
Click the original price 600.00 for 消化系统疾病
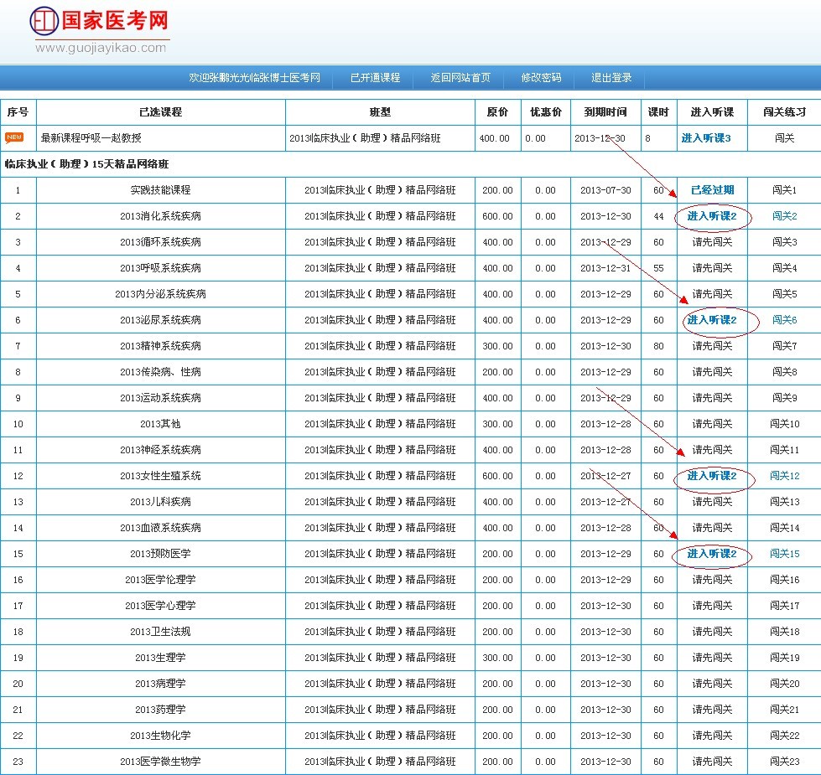pos(497,216)
